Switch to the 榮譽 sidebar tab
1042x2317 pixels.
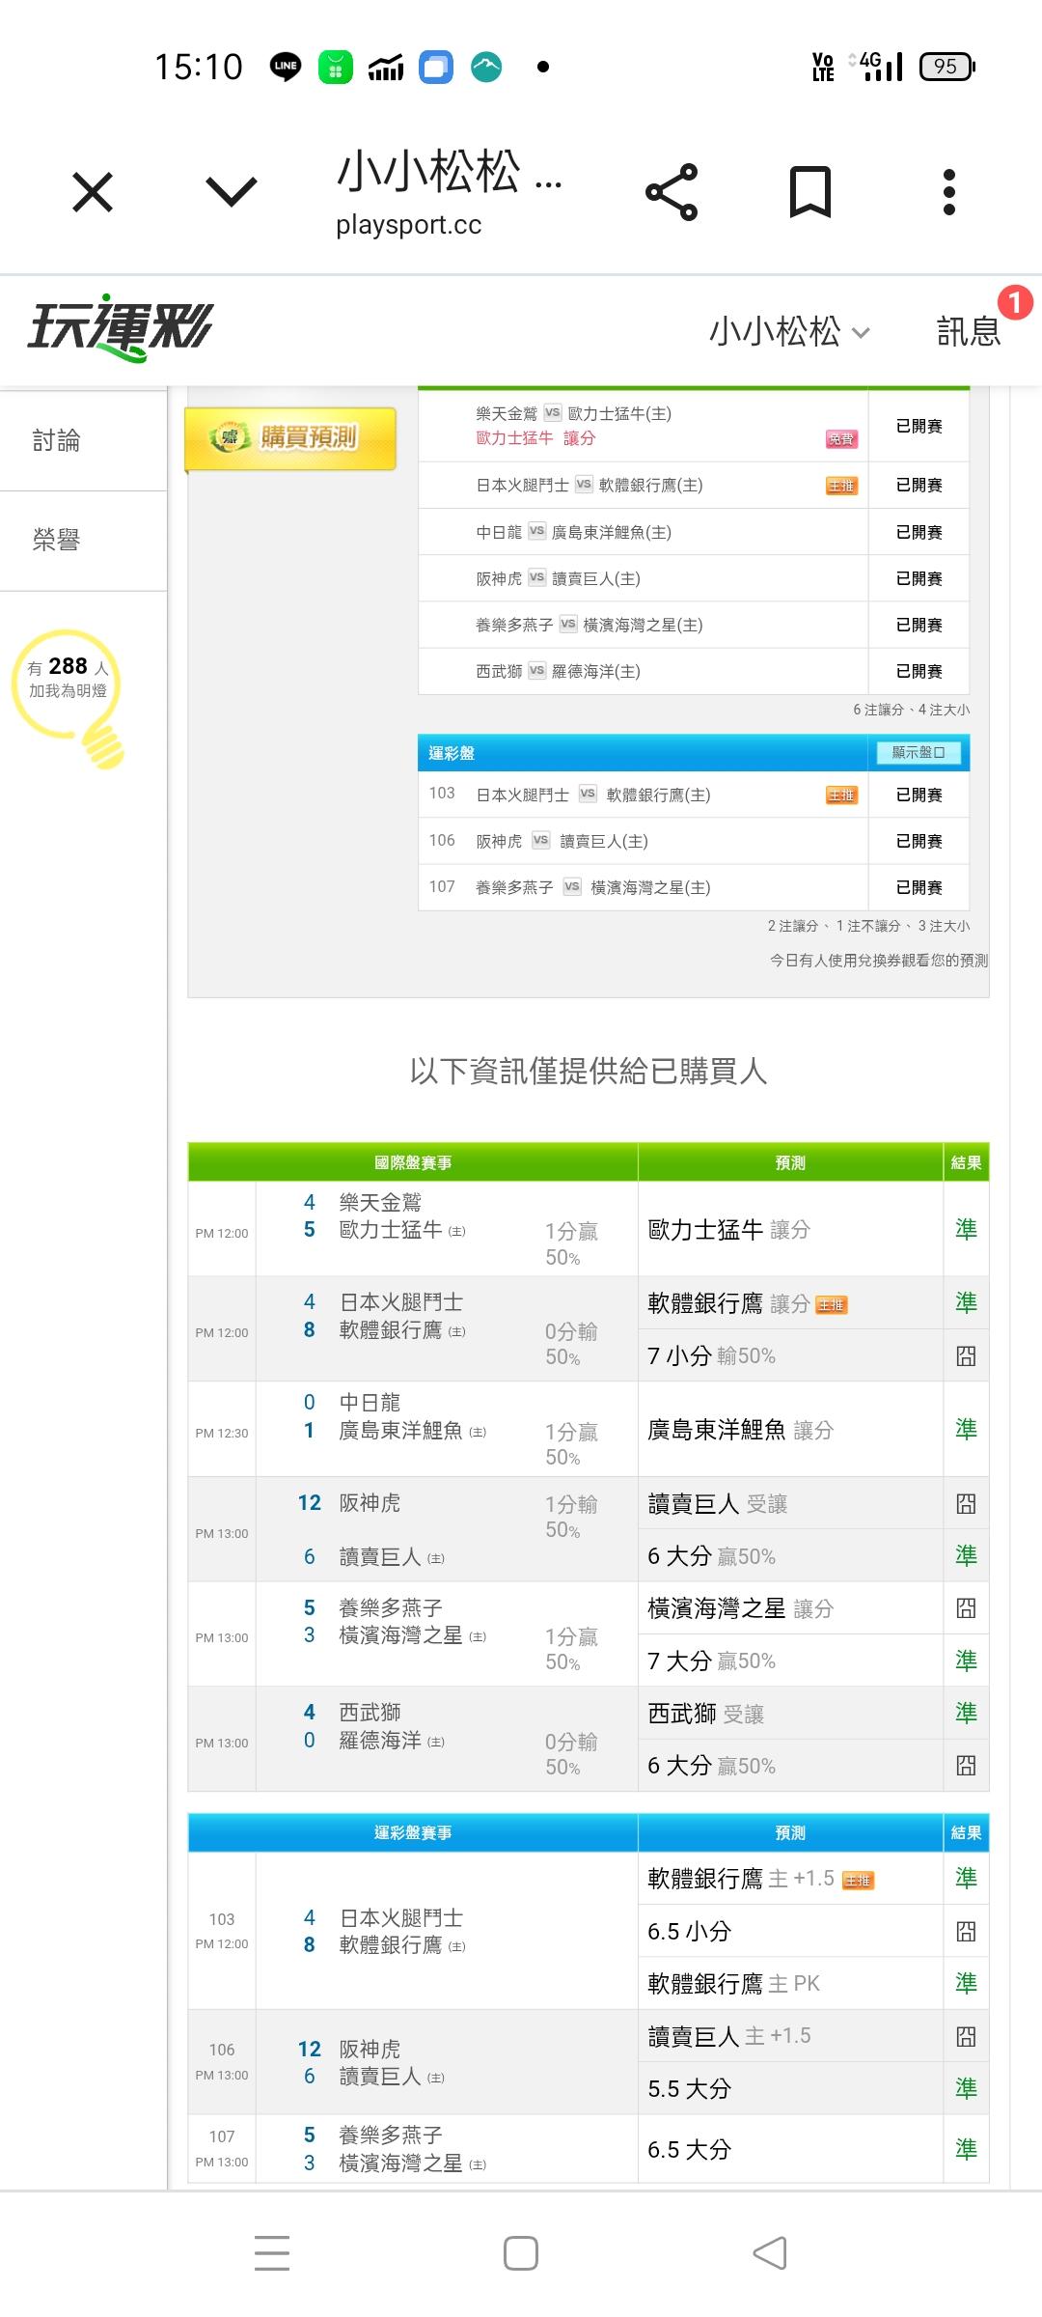(x=57, y=541)
